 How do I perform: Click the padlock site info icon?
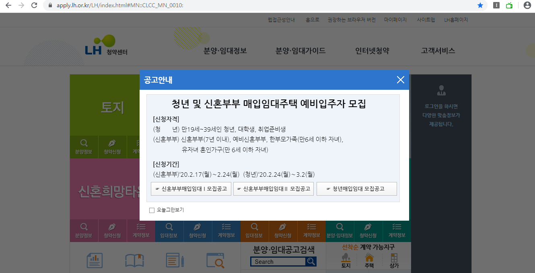click(x=50, y=6)
